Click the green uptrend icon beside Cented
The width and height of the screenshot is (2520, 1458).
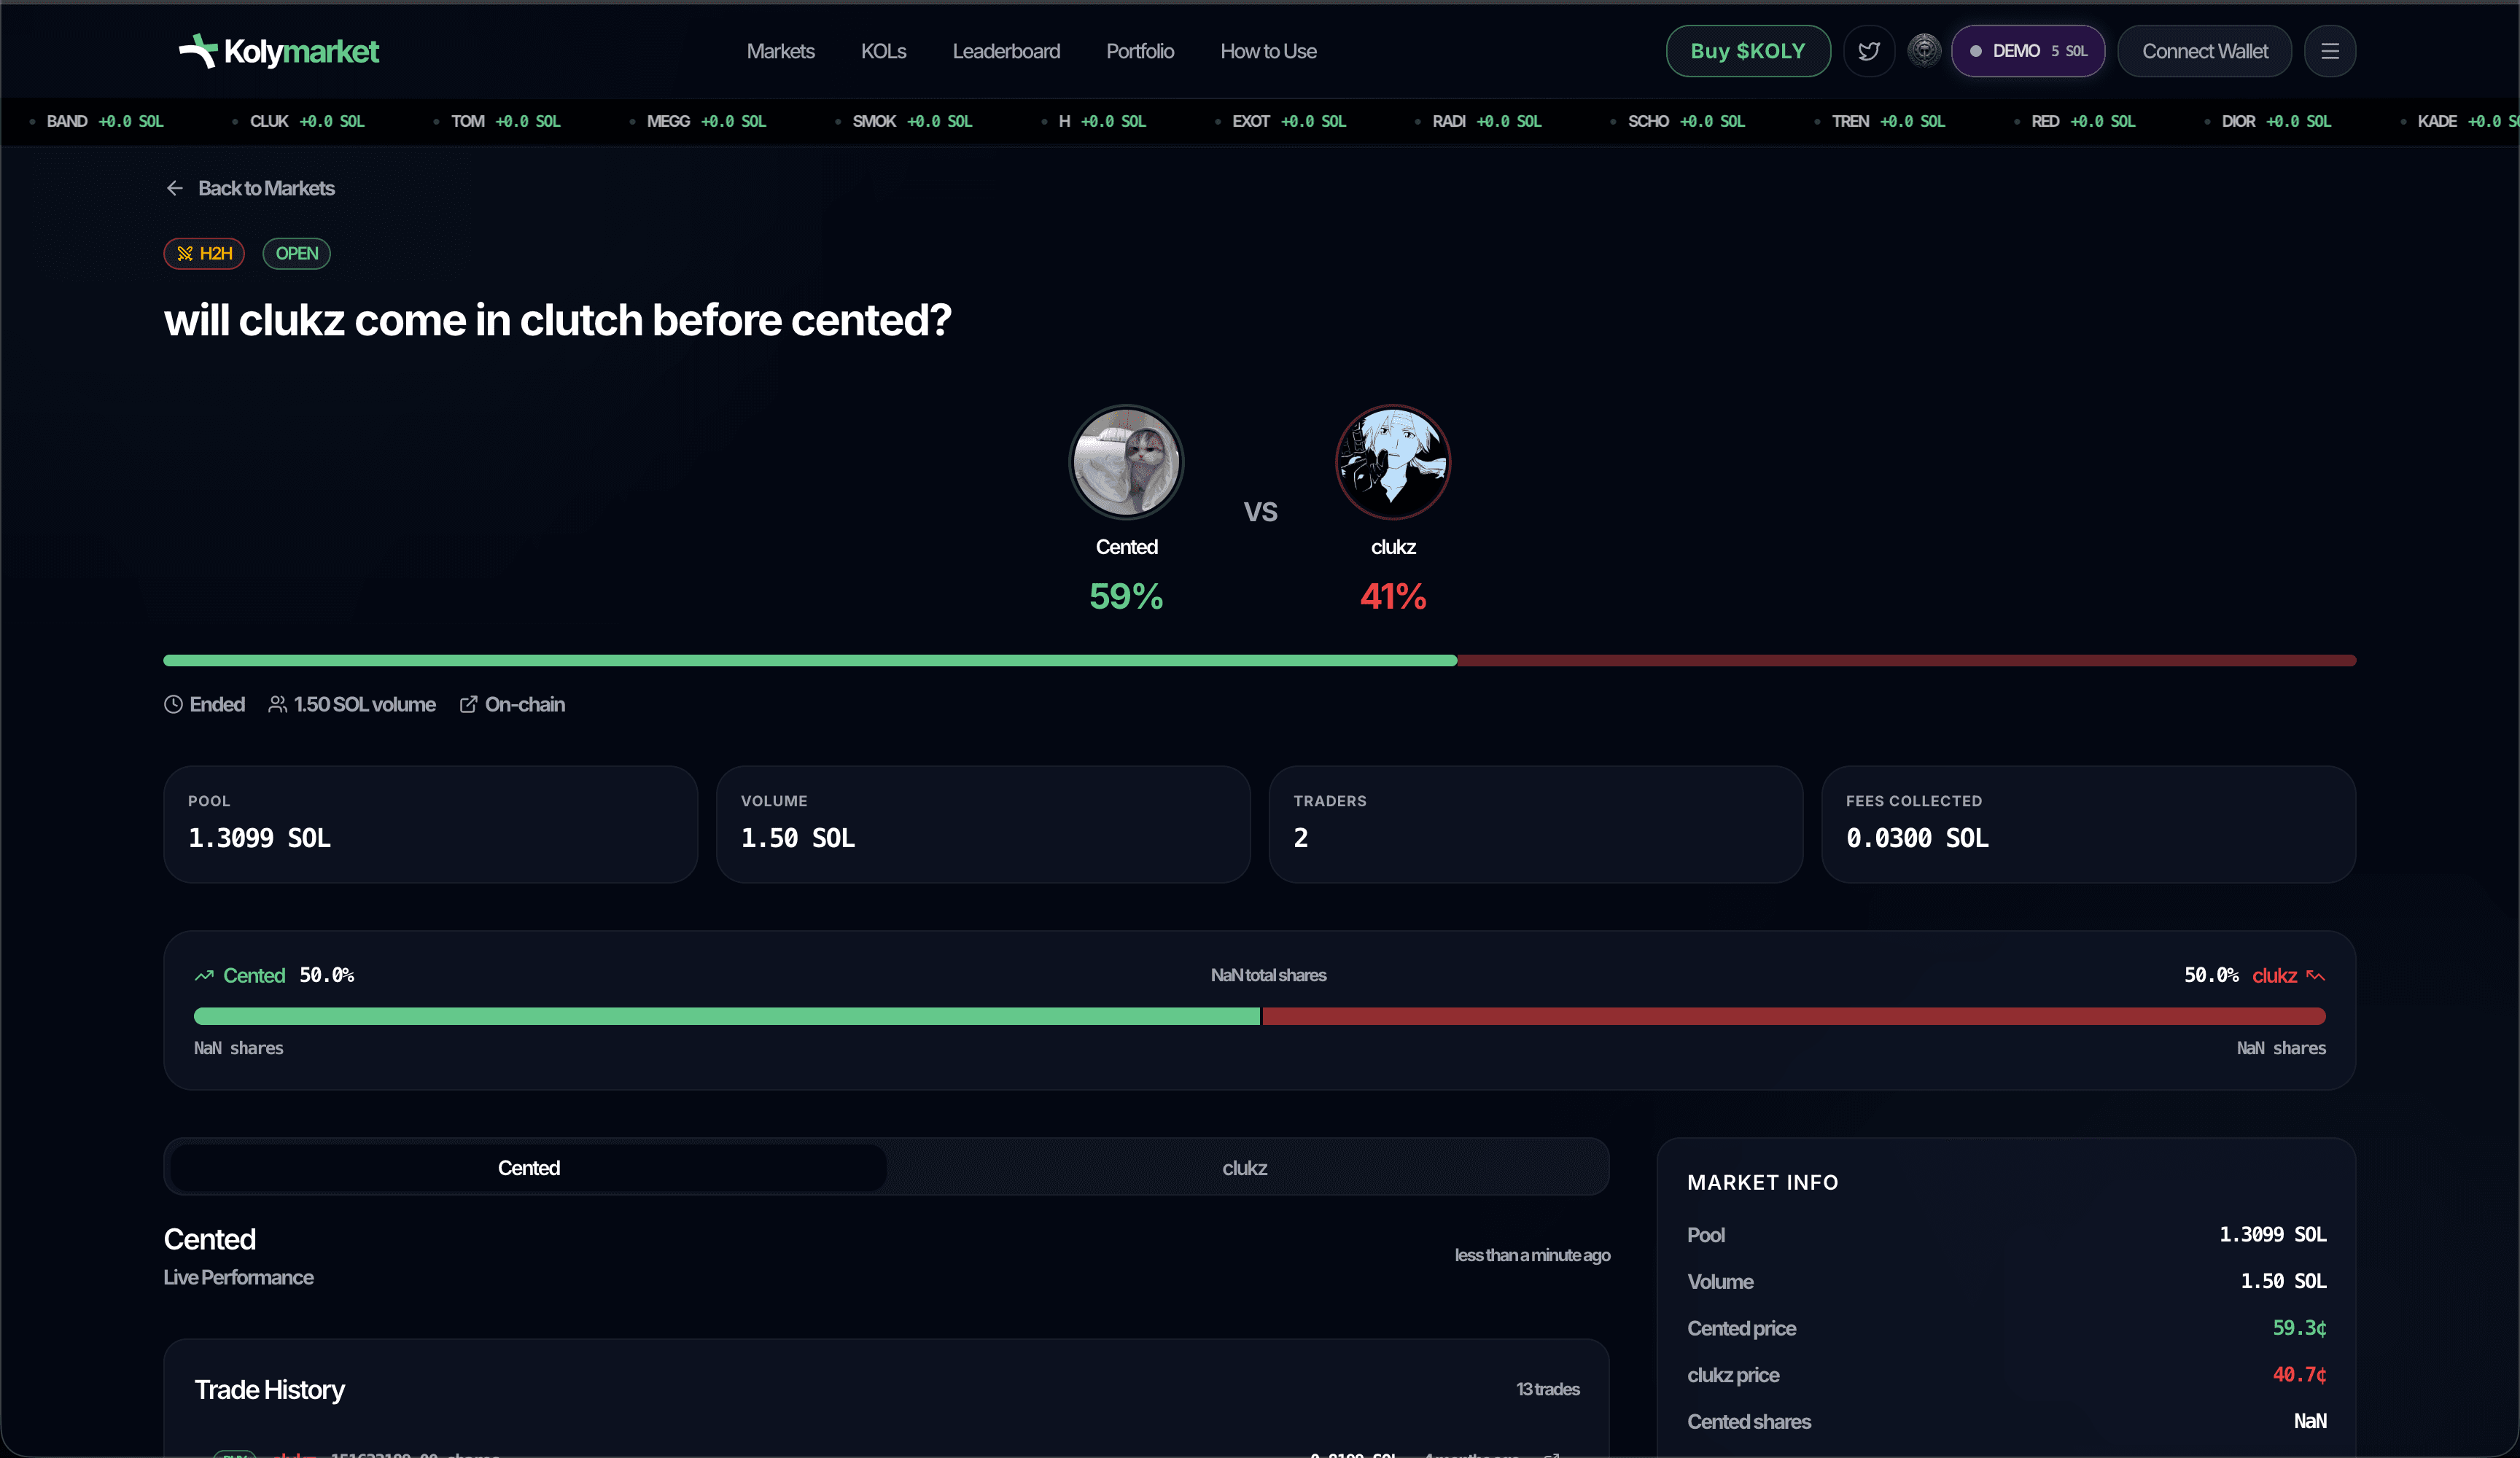[x=204, y=975]
